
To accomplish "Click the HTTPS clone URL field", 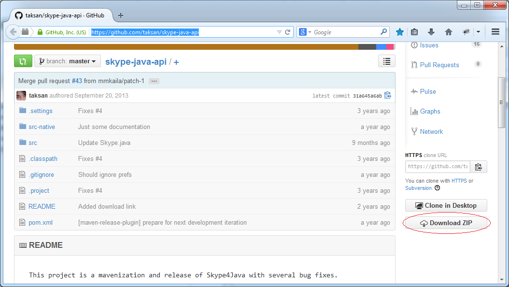I will coord(438,167).
